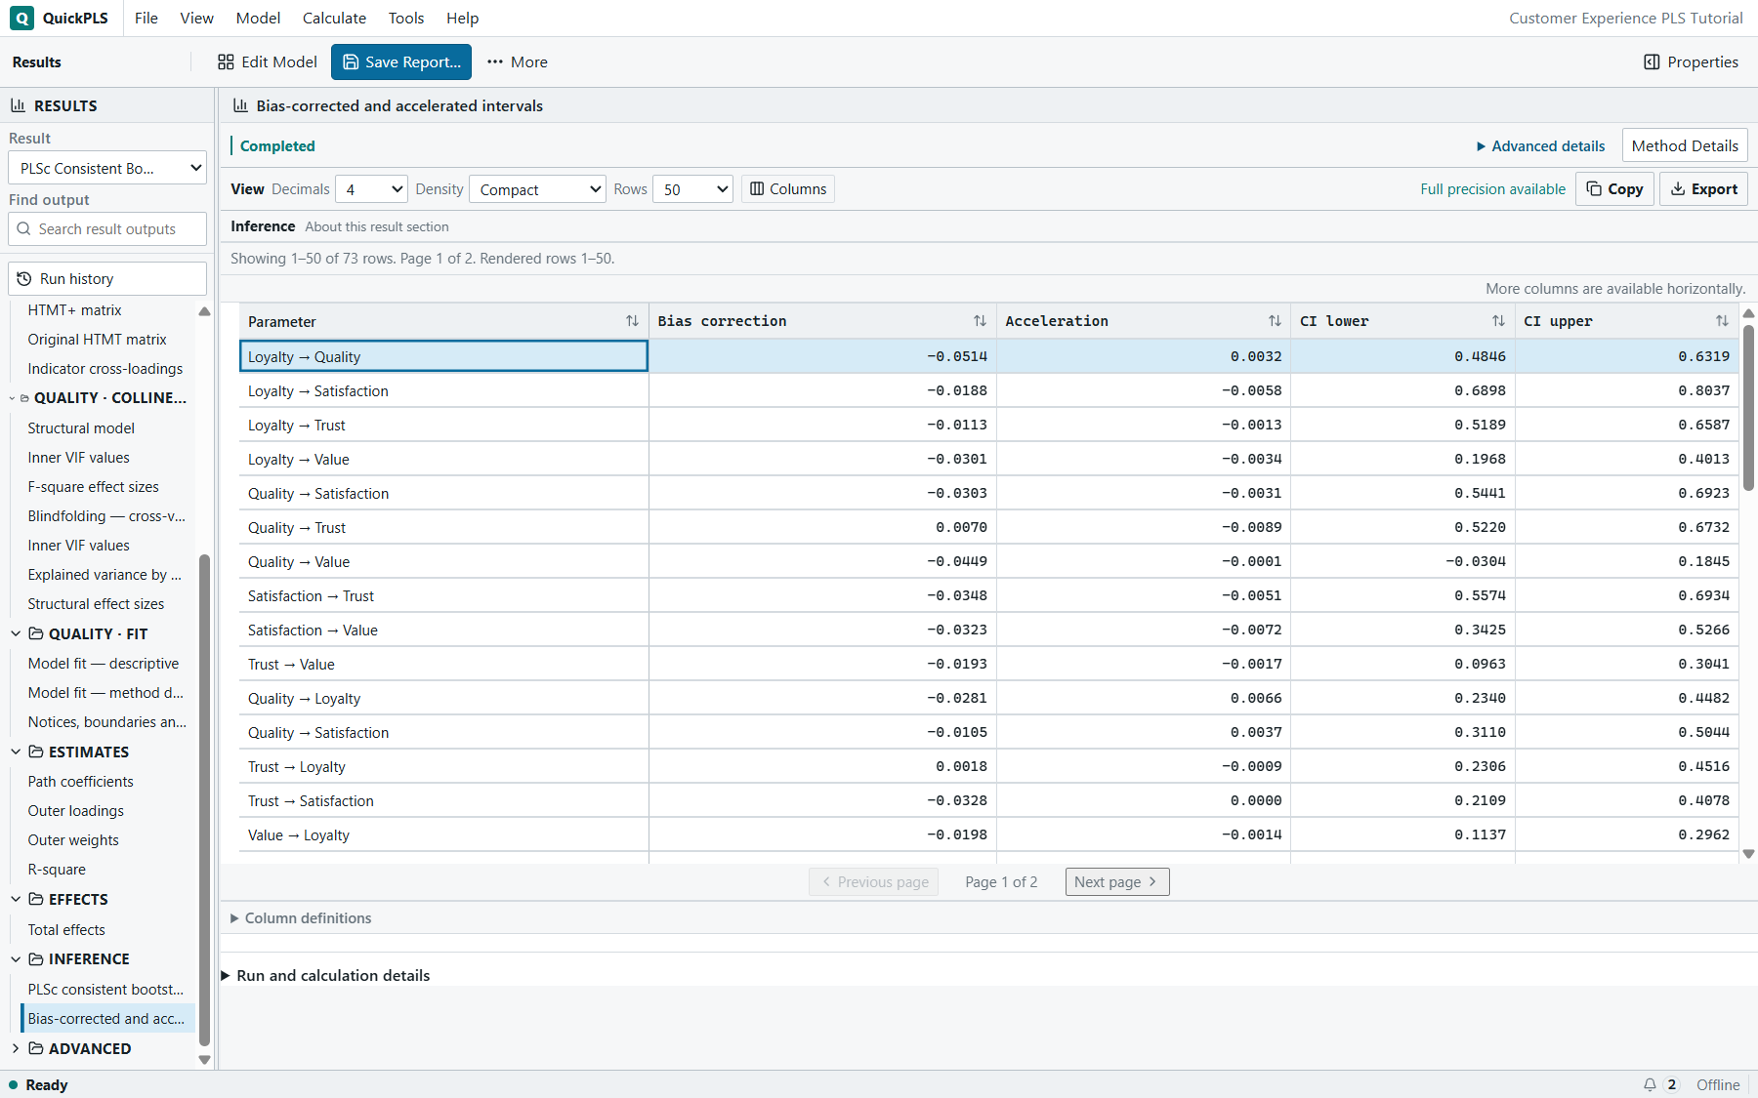The width and height of the screenshot is (1758, 1098).
Task: Select the Satisfaction → Trust row
Action: click(x=988, y=595)
